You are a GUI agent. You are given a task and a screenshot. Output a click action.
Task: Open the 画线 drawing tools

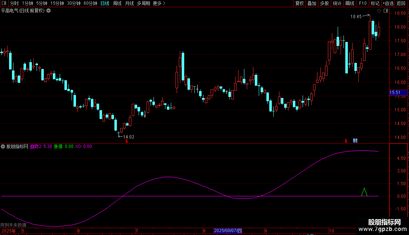tap(350, 3)
